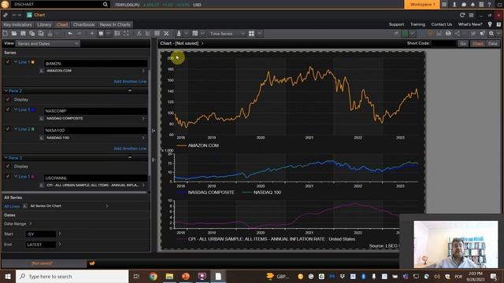This screenshot has width=504, height=283.
Task: Select the Workspace 1 tab
Action: (422, 5)
